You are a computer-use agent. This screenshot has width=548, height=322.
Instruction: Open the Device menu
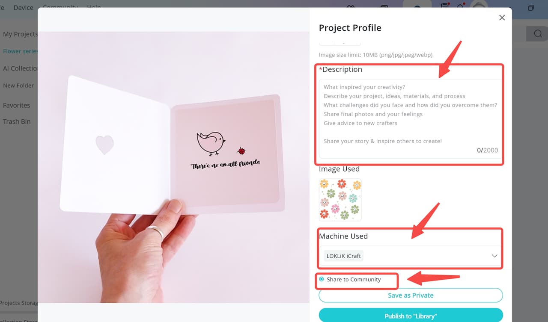tap(23, 7)
